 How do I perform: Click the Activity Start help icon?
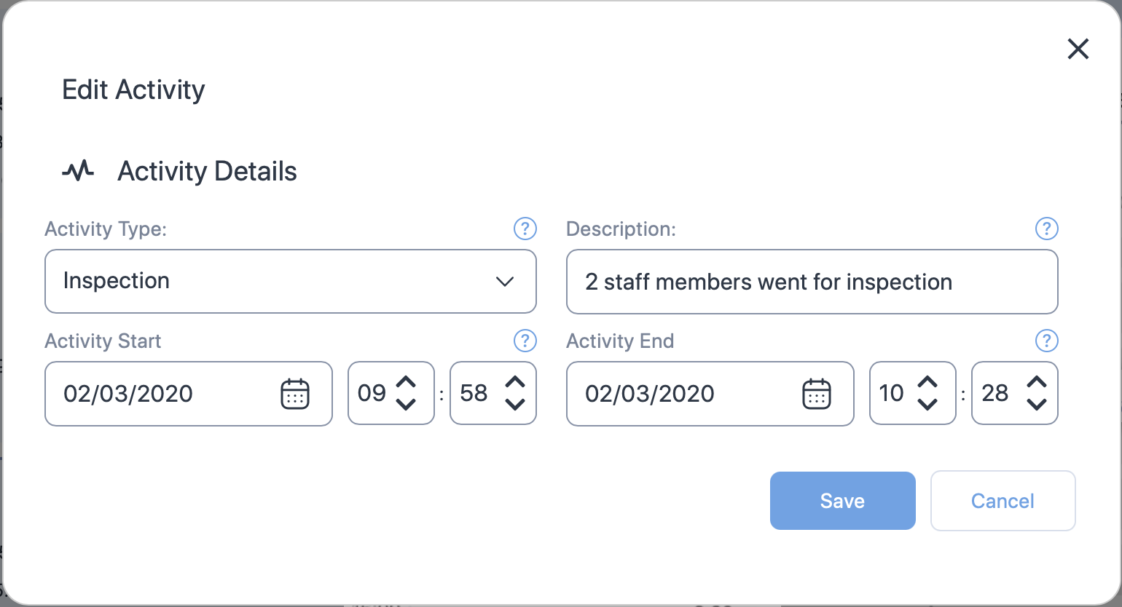tap(525, 341)
